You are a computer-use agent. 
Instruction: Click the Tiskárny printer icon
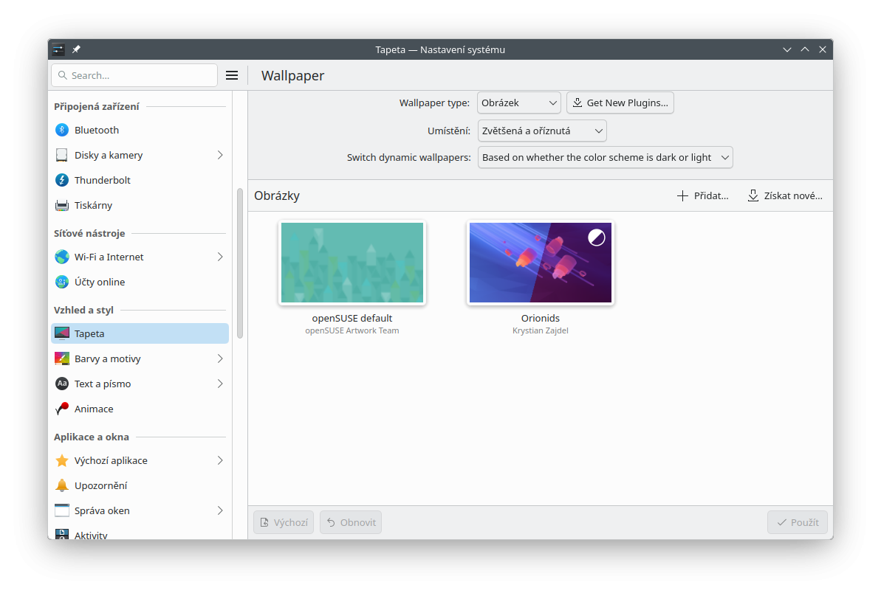pyautogui.click(x=62, y=205)
